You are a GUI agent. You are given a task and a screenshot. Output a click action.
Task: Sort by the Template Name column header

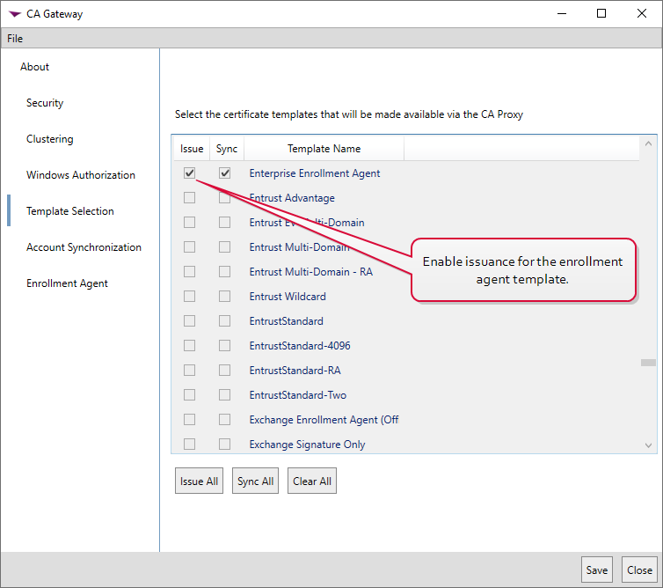pos(324,149)
